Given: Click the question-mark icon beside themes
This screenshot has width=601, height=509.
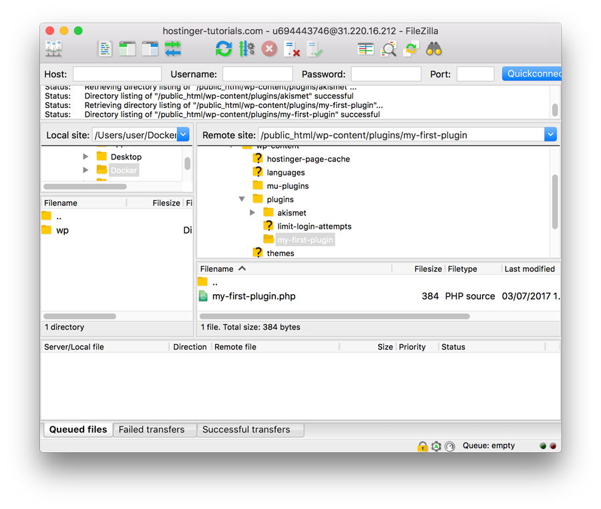Looking at the screenshot, I should 258,253.
